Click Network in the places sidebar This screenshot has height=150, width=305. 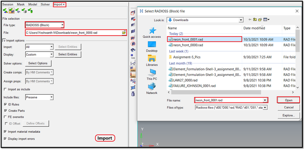[152, 89]
